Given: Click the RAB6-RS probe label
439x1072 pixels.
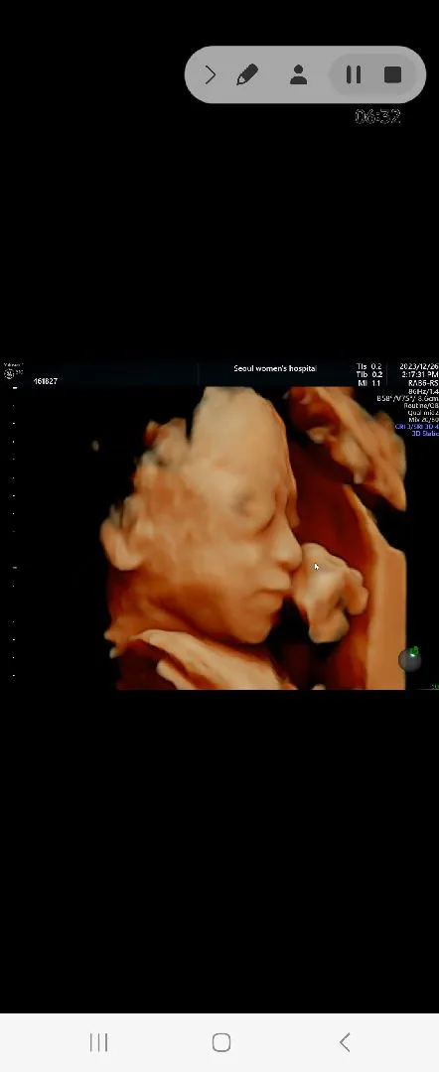Looking at the screenshot, I should click(422, 383).
